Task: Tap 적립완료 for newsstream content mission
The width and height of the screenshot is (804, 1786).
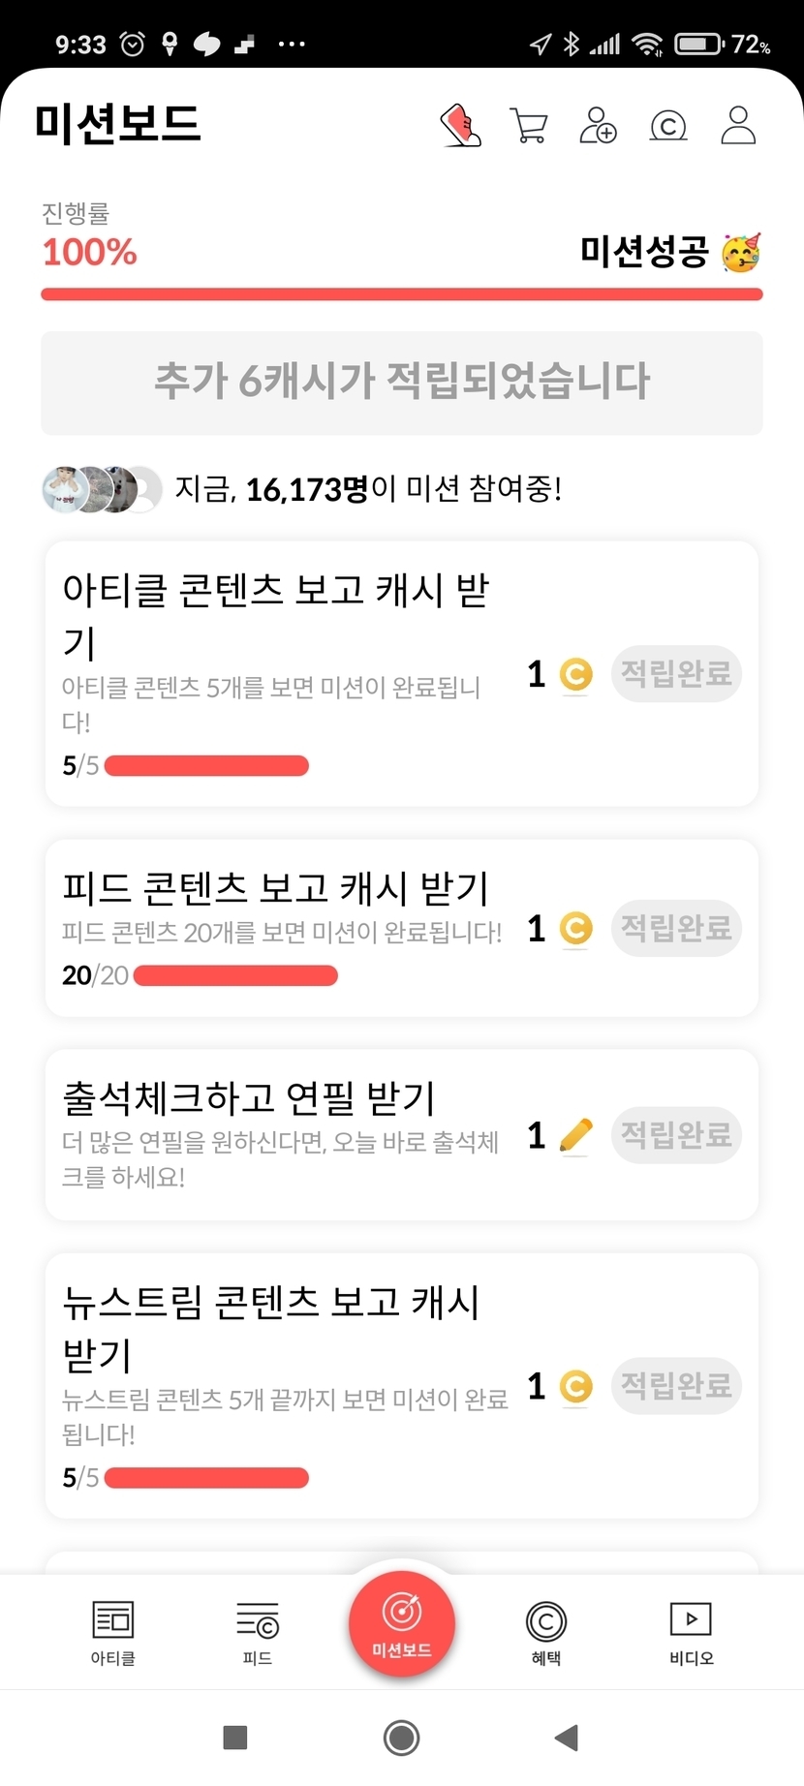Action: (x=676, y=1386)
